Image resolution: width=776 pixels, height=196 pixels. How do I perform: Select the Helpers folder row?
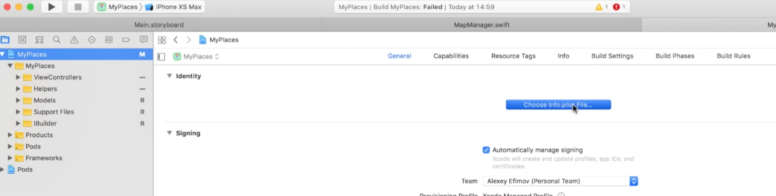click(76, 89)
